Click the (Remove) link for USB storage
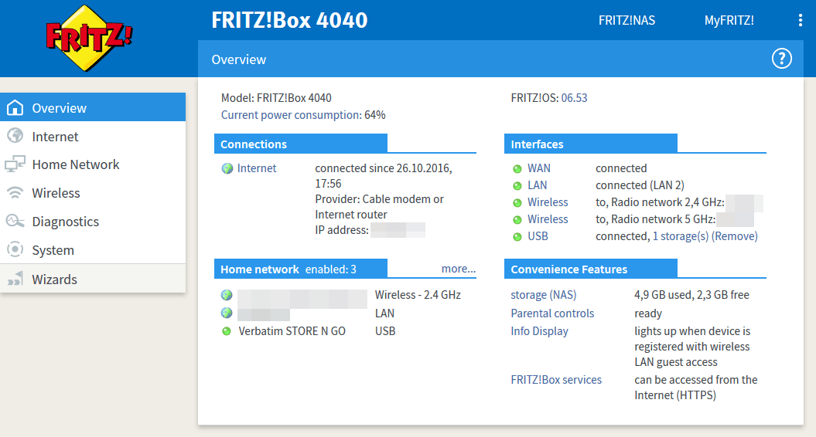Screen dimensions: 816x437 [734, 236]
